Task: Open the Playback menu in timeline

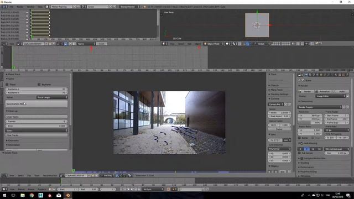Action: [x=42, y=189]
